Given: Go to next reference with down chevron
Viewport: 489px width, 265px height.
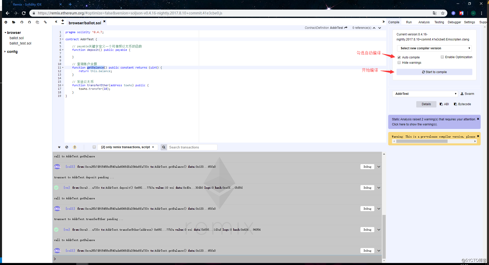Looking at the screenshot, I should pos(380,28).
